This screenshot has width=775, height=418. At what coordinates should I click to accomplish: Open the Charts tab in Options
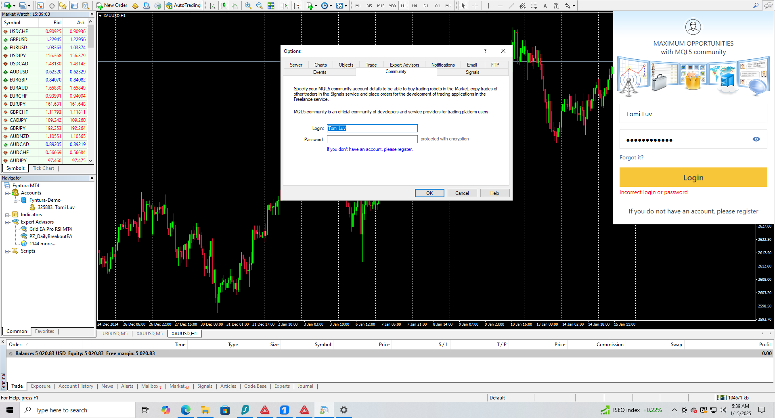tap(320, 65)
